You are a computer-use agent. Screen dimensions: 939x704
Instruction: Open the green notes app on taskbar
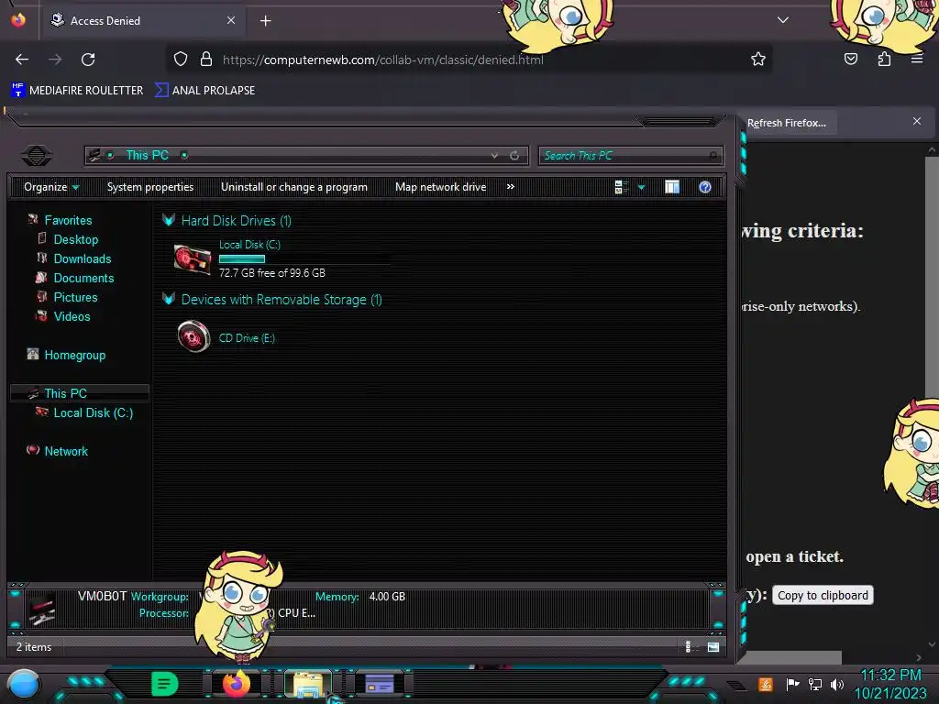(165, 684)
